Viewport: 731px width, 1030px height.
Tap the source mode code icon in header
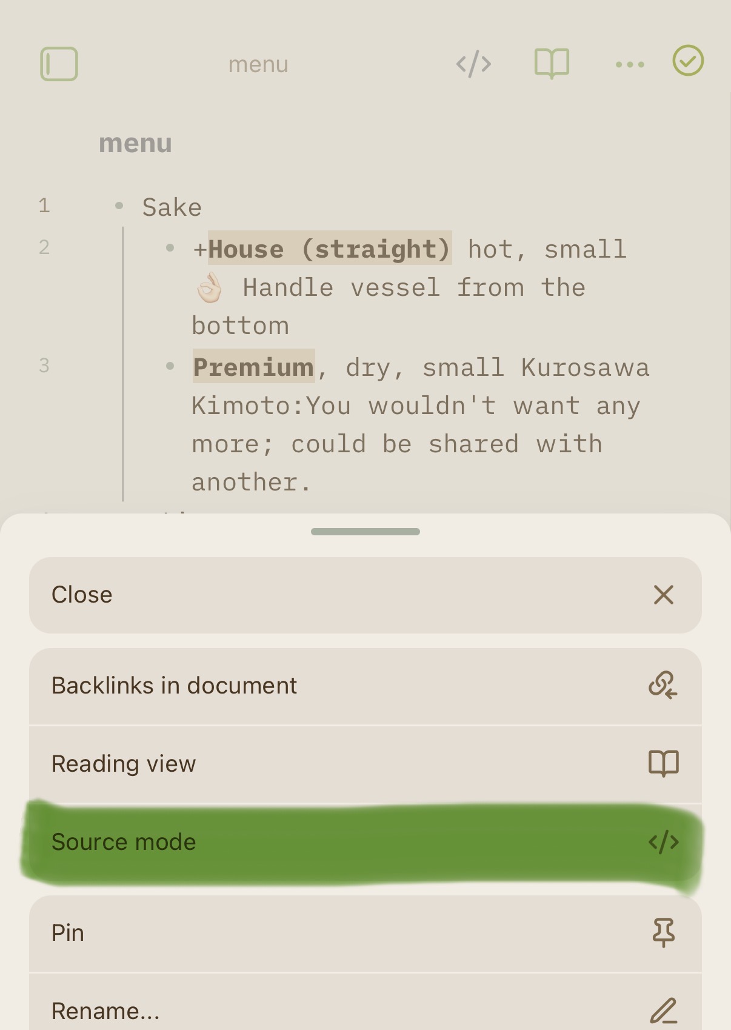tap(473, 64)
